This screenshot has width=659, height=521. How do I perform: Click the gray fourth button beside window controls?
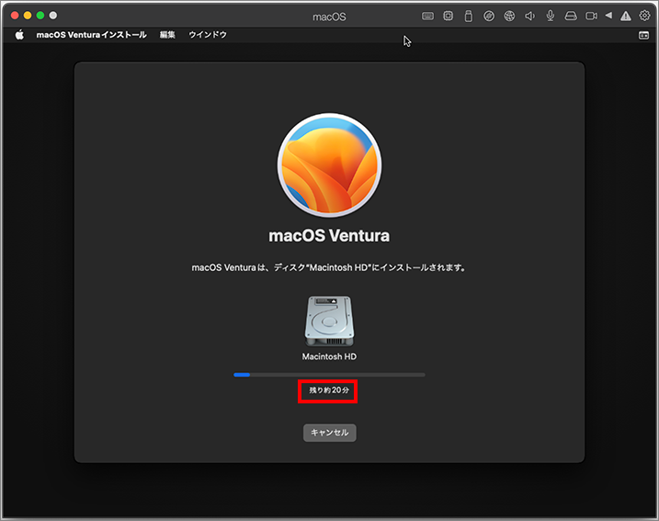pos(53,16)
